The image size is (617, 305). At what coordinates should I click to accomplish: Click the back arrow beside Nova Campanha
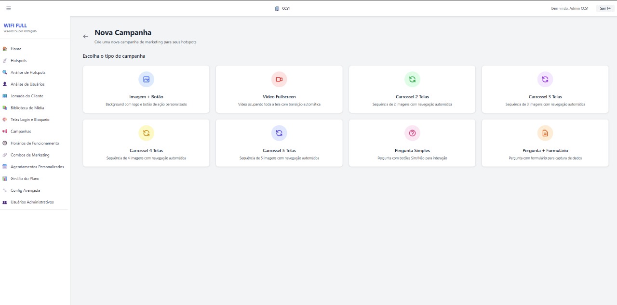click(x=86, y=37)
